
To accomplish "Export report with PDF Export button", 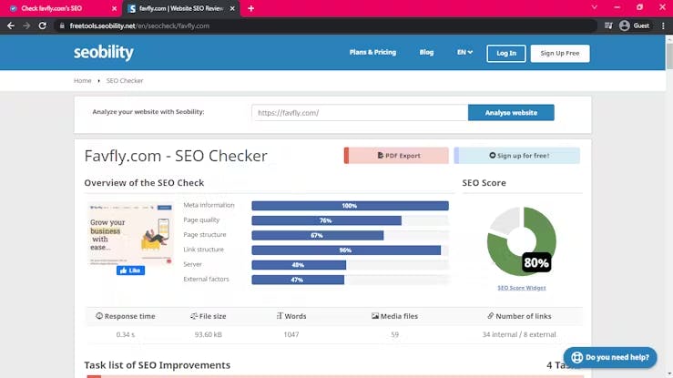I will point(396,156).
